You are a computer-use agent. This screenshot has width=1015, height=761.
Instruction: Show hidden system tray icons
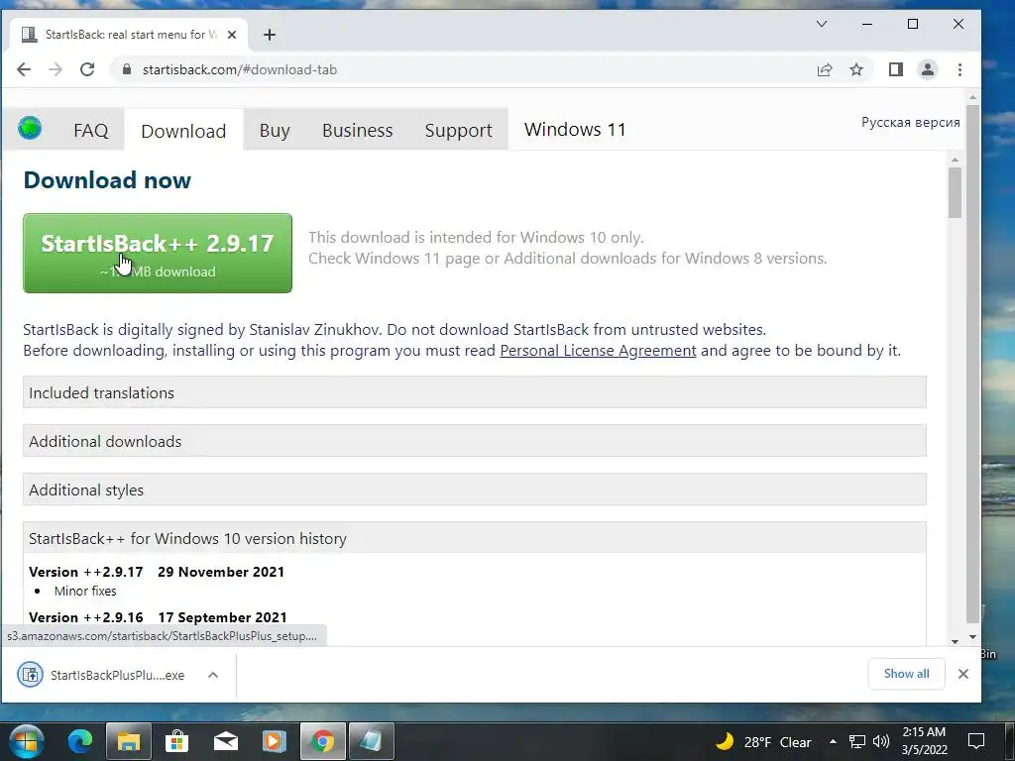pyautogui.click(x=833, y=741)
